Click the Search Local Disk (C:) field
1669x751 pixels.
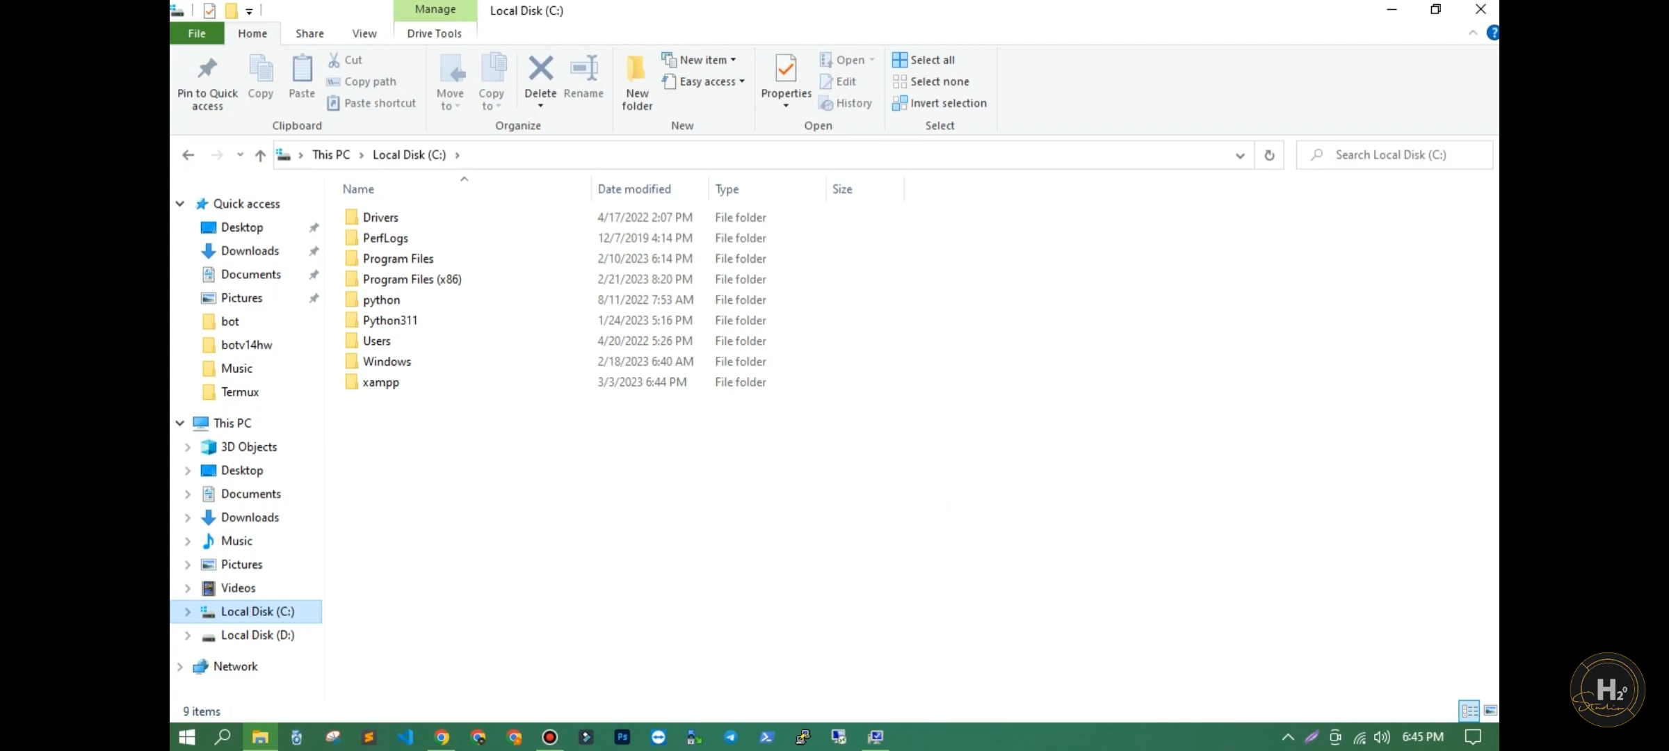1395,155
